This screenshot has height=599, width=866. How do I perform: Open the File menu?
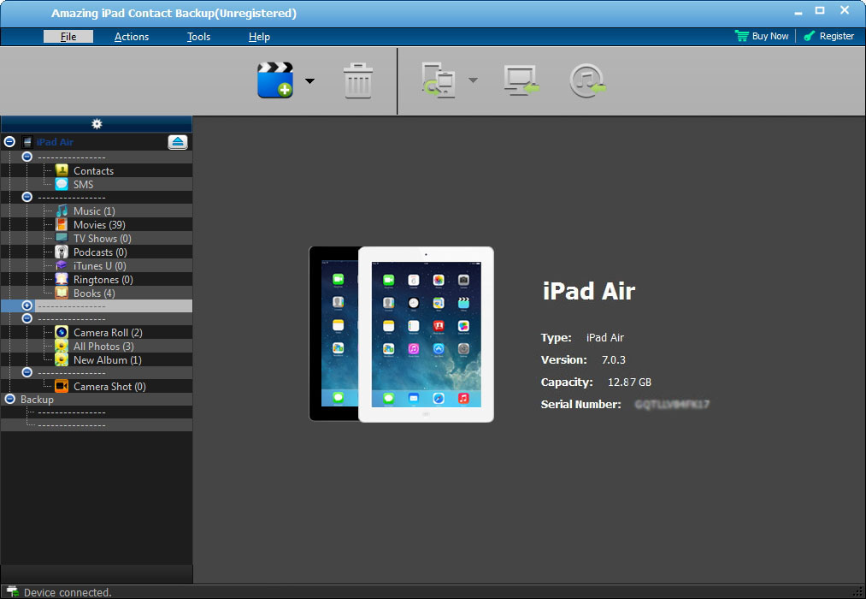[68, 37]
